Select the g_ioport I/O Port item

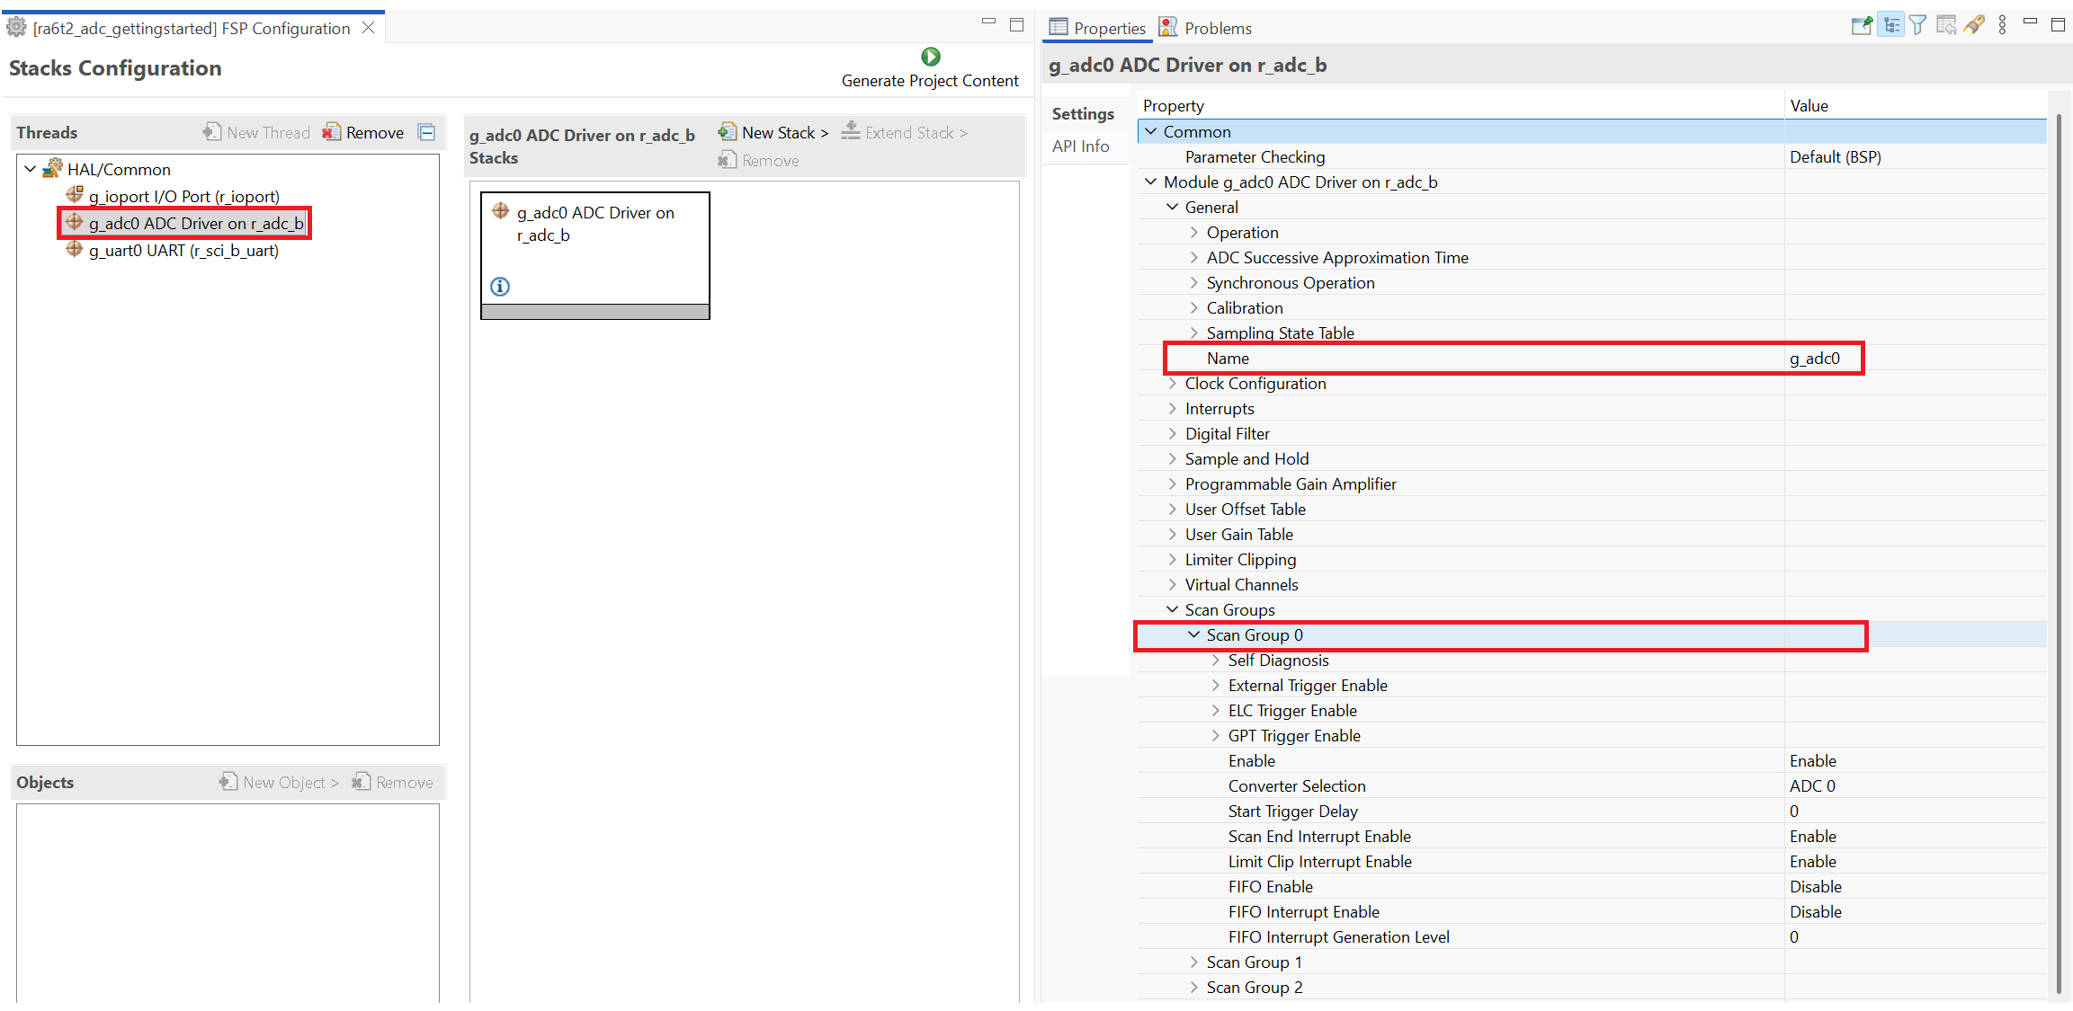pos(183,197)
